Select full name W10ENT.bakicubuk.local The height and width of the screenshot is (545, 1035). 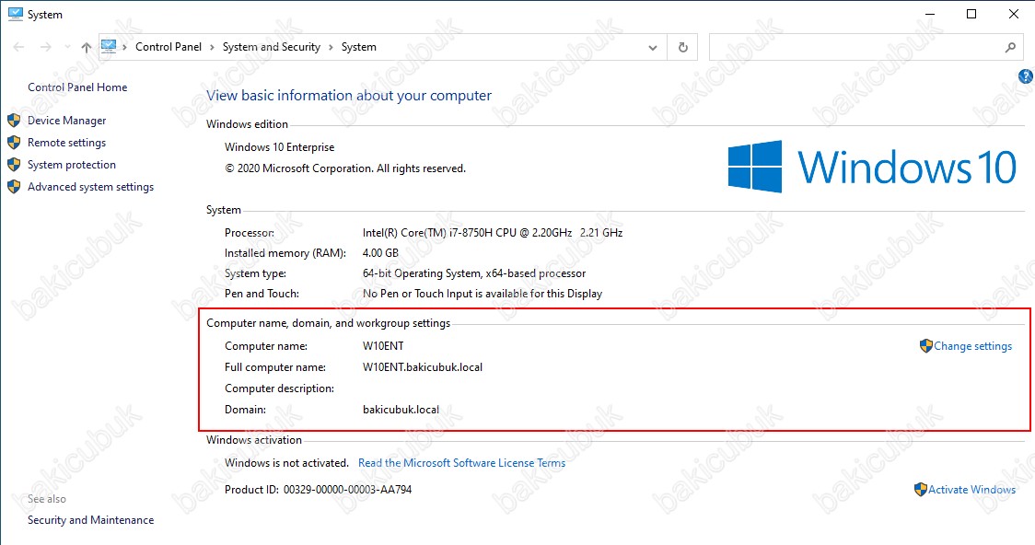pos(423,366)
